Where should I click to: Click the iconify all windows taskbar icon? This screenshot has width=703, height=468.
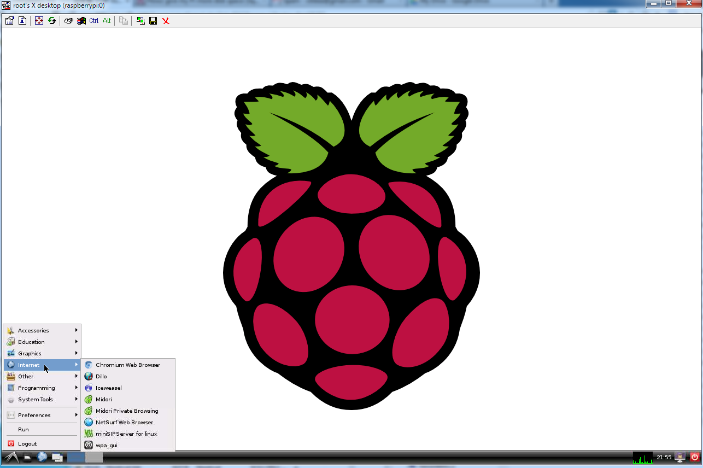pyautogui.click(x=57, y=457)
